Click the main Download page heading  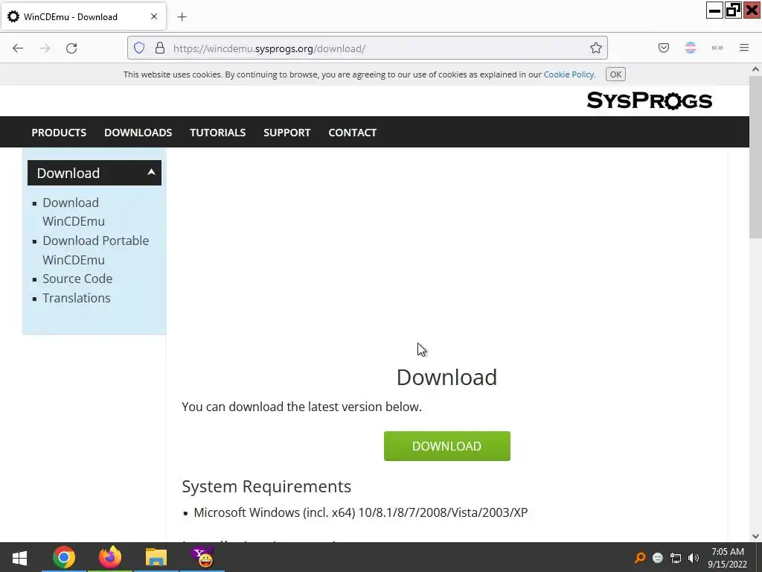coord(446,378)
